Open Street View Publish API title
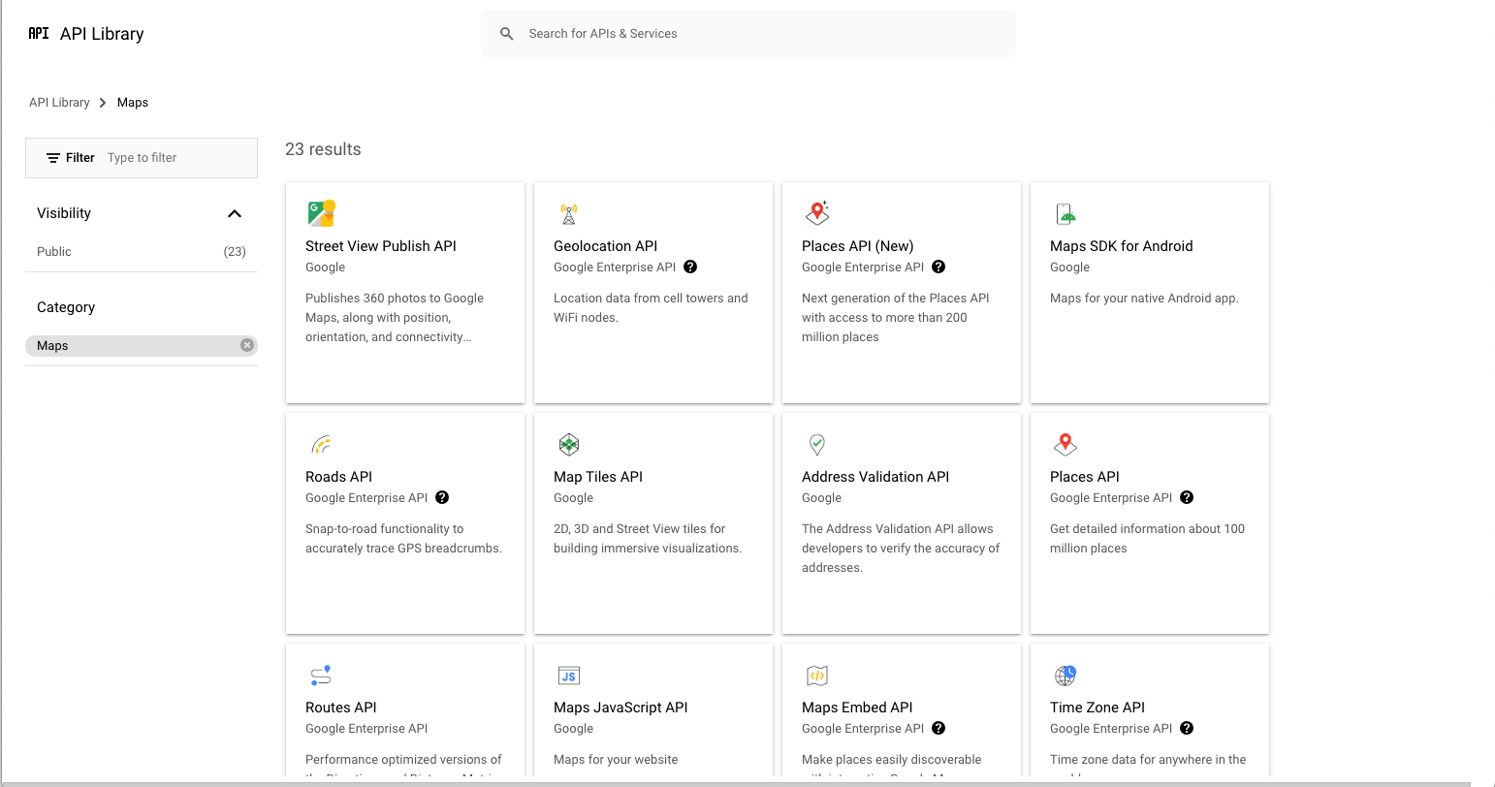 381,246
